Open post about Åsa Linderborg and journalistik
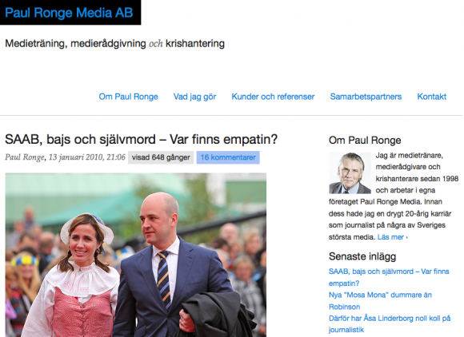The image size is (464, 337). click(390, 324)
